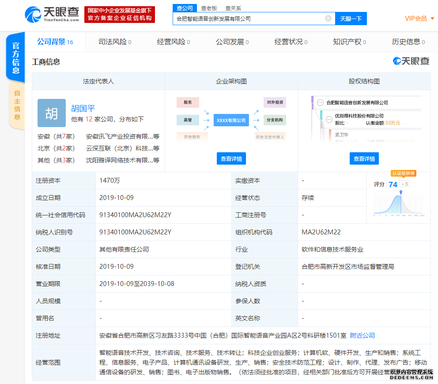
Task: Click the 股东 box in structure diagram
Action: pos(188,102)
